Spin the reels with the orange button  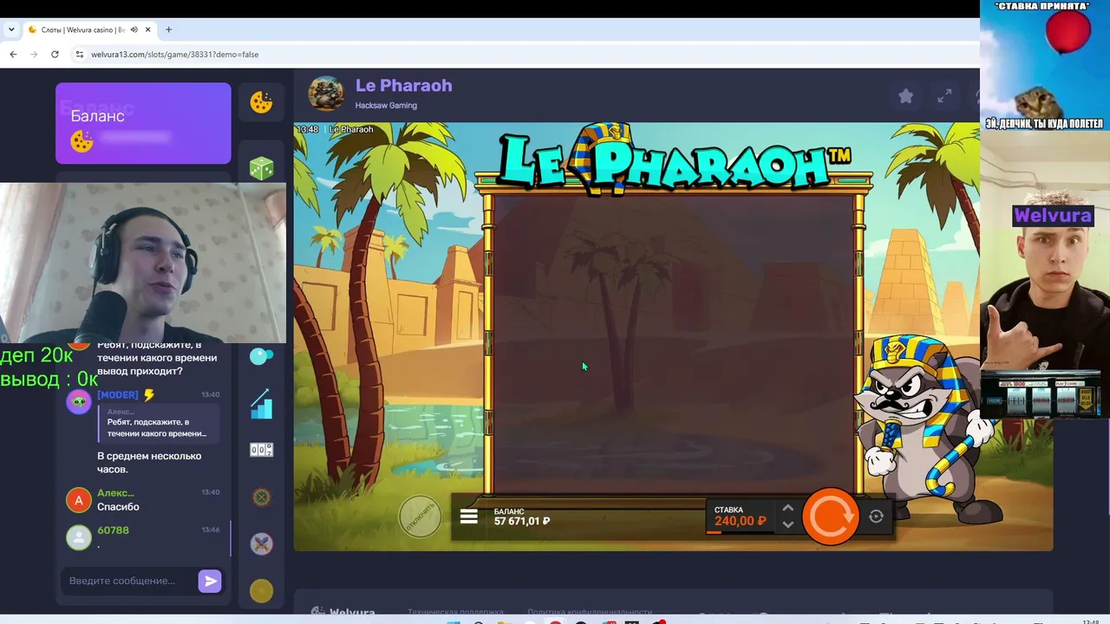tap(830, 517)
